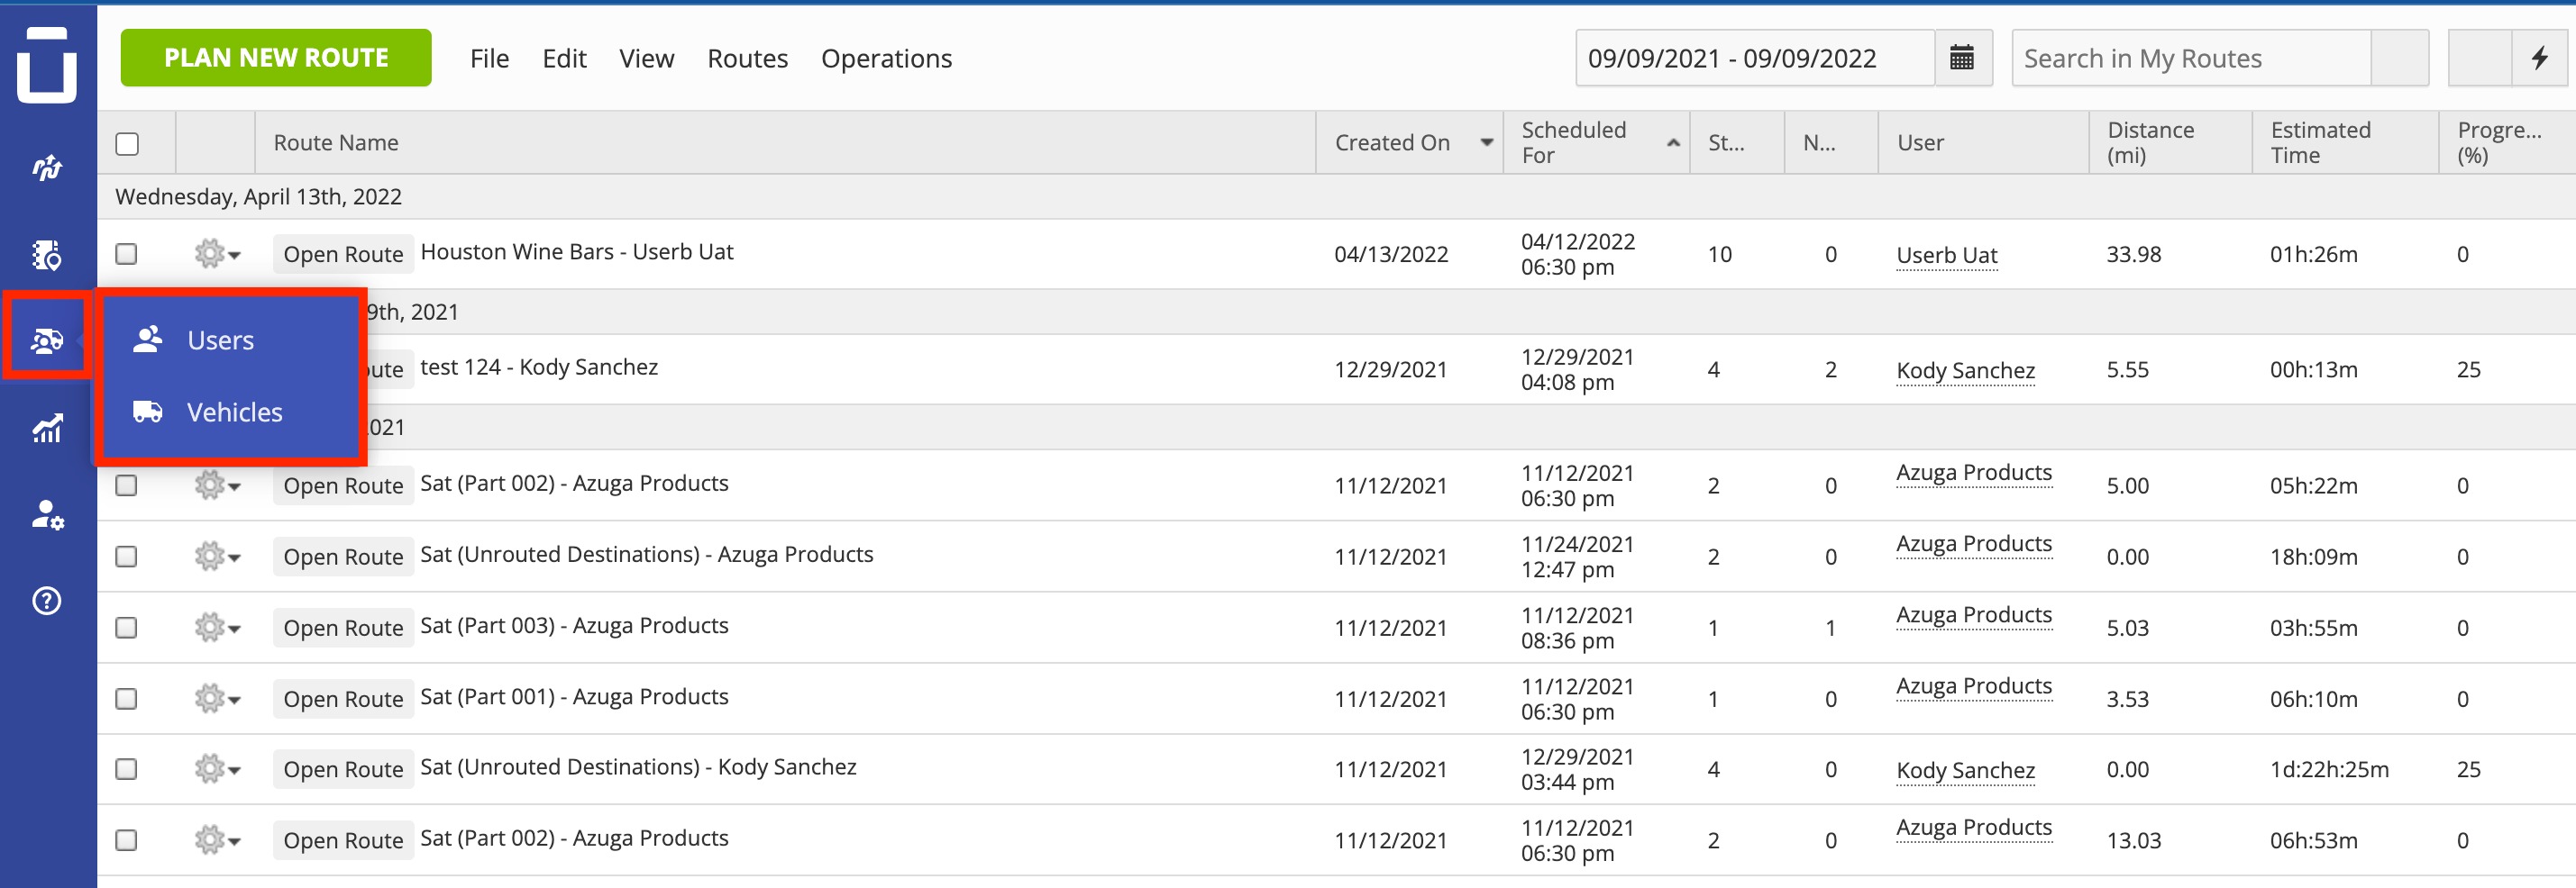The width and height of the screenshot is (2576, 888).
Task: Open the Edit menu
Action: click(564, 59)
